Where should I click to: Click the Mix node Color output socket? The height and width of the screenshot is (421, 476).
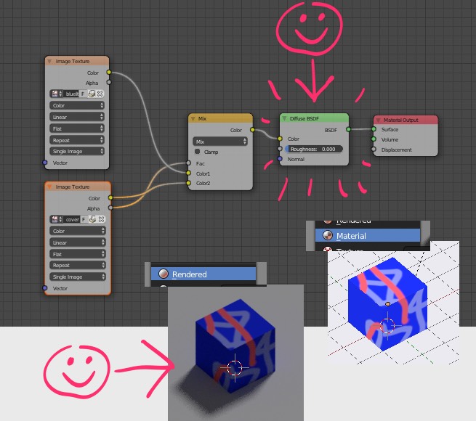click(253, 130)
